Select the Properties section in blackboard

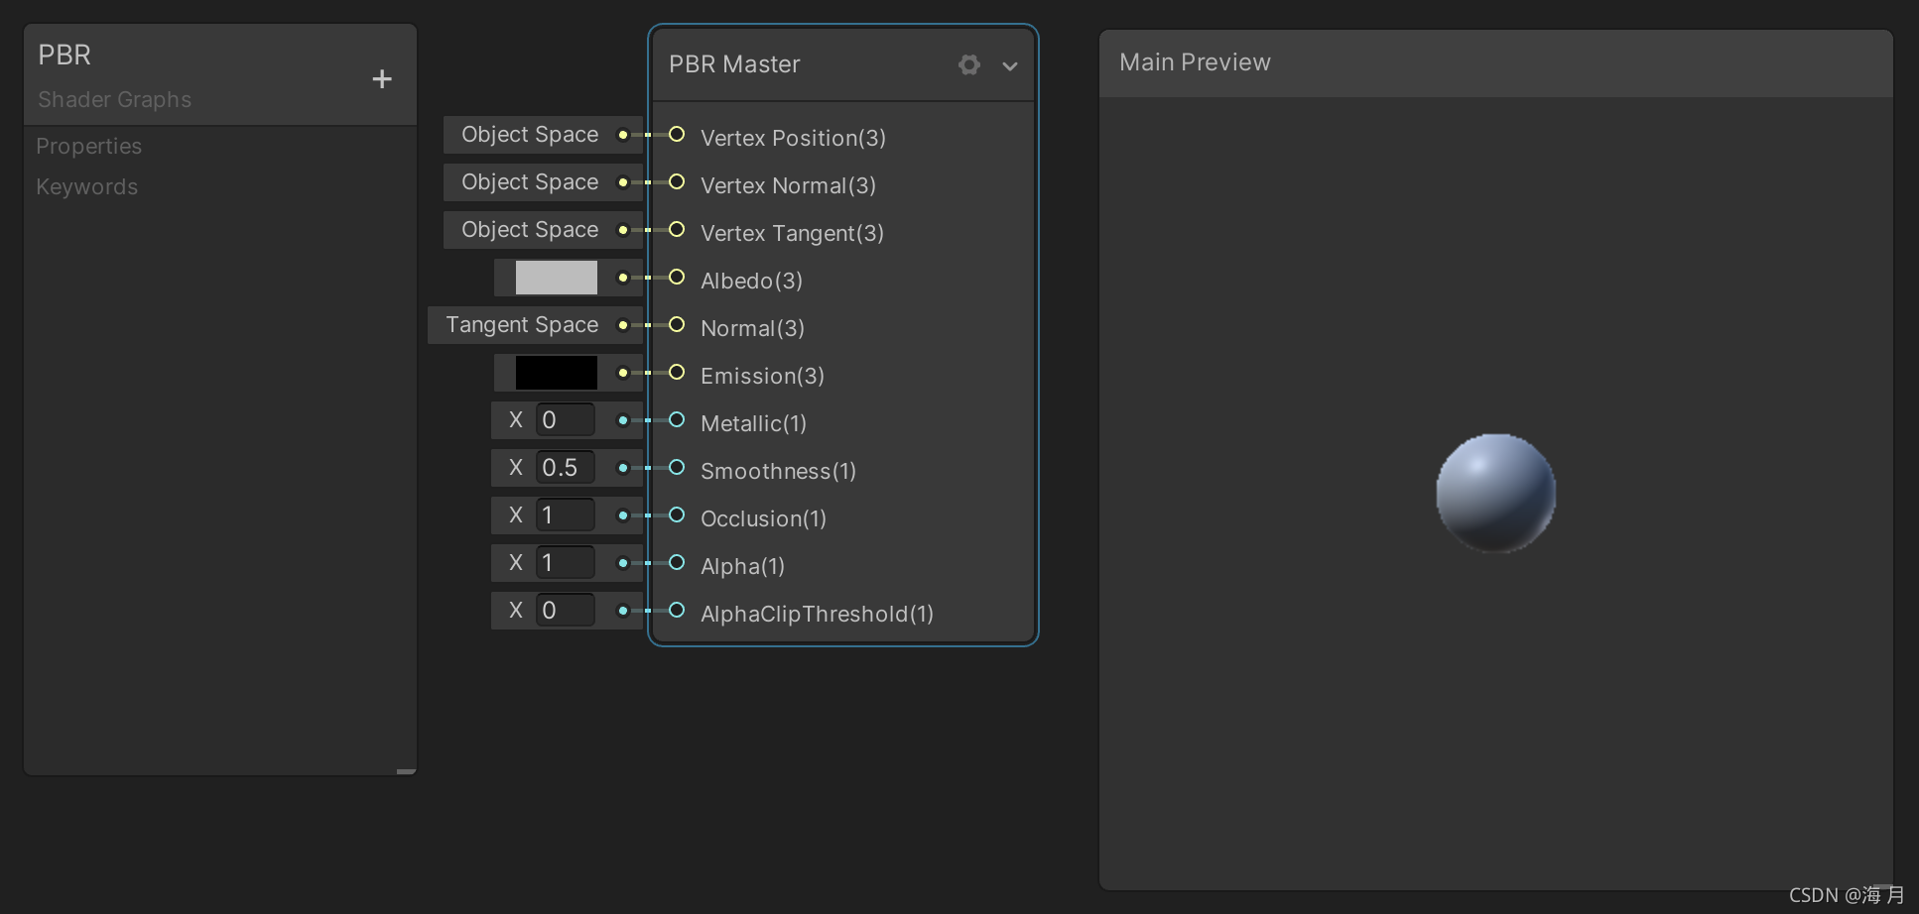pos(89,147)
